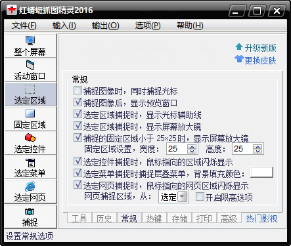
Task: Enable 捕捉图像时，同时捕捉光标 checkbox
Action: tap(78, 91)
